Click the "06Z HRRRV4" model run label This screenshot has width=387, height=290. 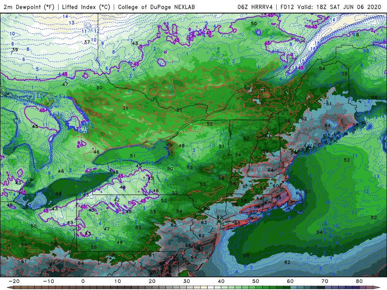[x=255, y=7]
